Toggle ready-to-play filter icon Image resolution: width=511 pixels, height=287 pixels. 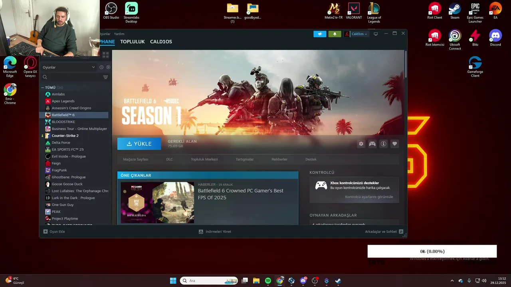(x=108, y=67)
